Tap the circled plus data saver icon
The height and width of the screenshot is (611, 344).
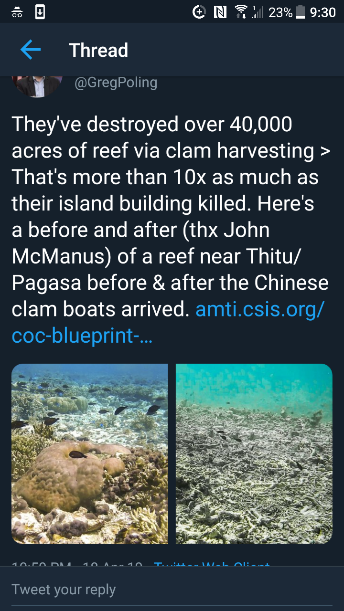199,12
